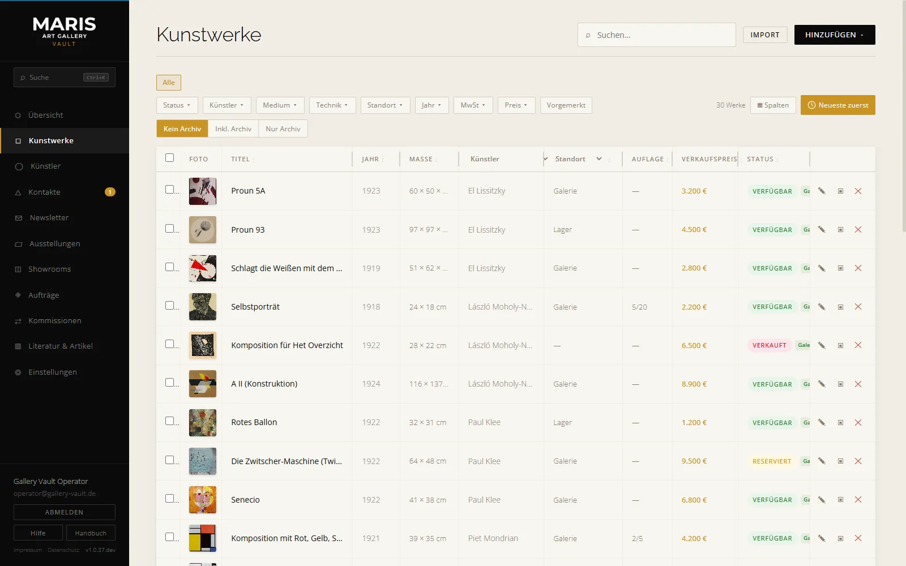The width and height of the screenshot is (906, 566).
Task: Click the Neueste zuerst sort button
Action: pyautogui.click(x=838, y=105)
